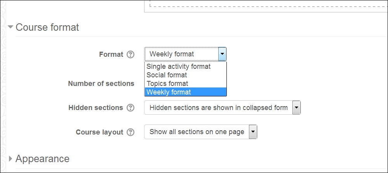Open the Hidden sections dropdown arrow
This screenshot has width=388, height=173.
coord(296,108)
